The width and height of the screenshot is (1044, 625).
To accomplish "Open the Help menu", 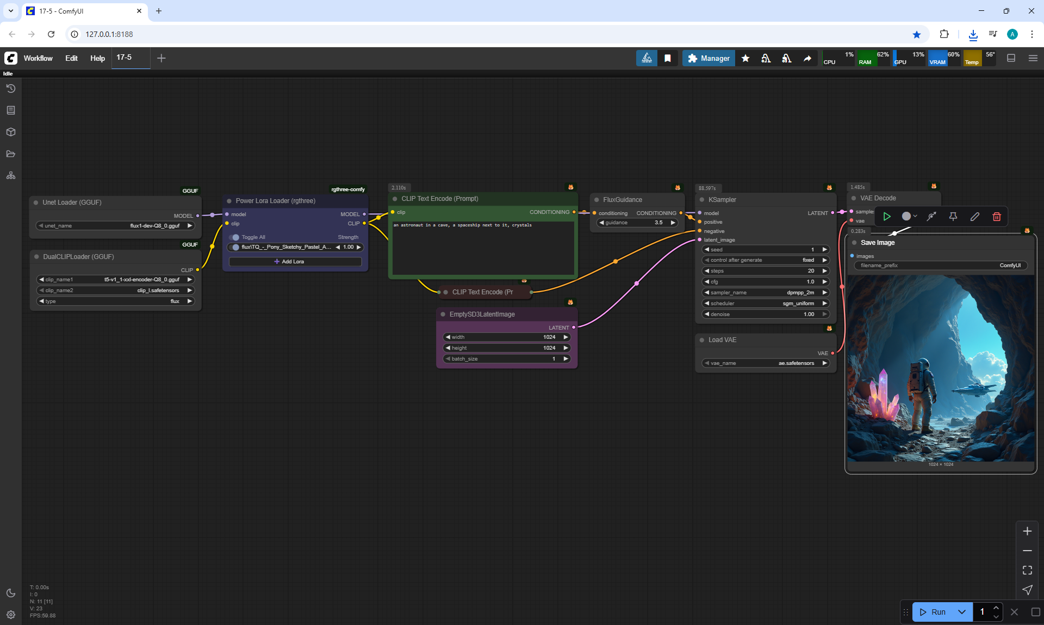I will coord(97,58).
